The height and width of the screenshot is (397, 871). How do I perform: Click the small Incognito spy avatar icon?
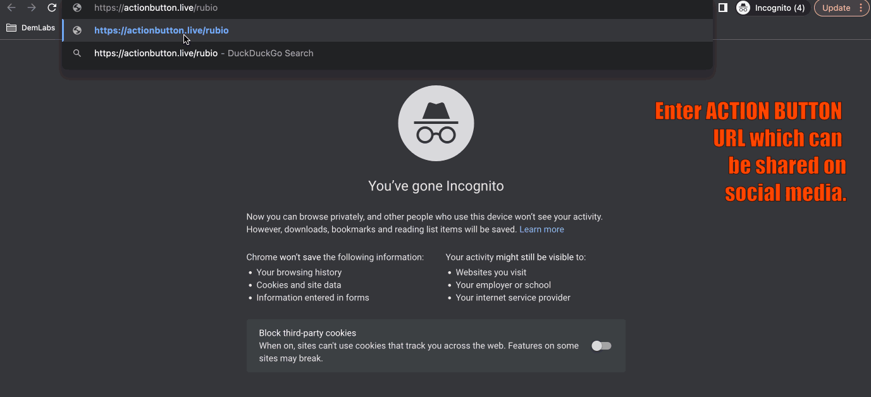tap(743, 8)
